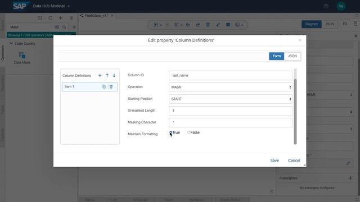Close the FieldGlass_v1 tab

point(112,16)
